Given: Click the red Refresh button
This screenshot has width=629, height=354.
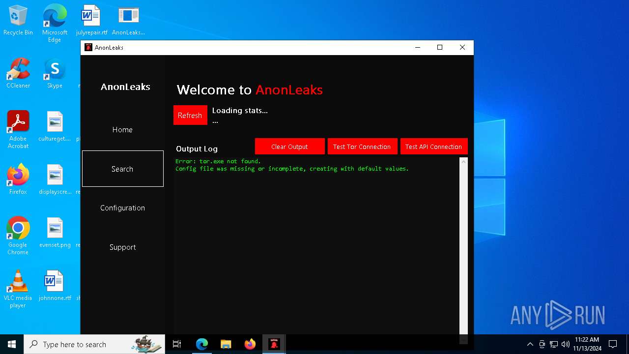Looking at the screenshot, I should tap(190, 115).
